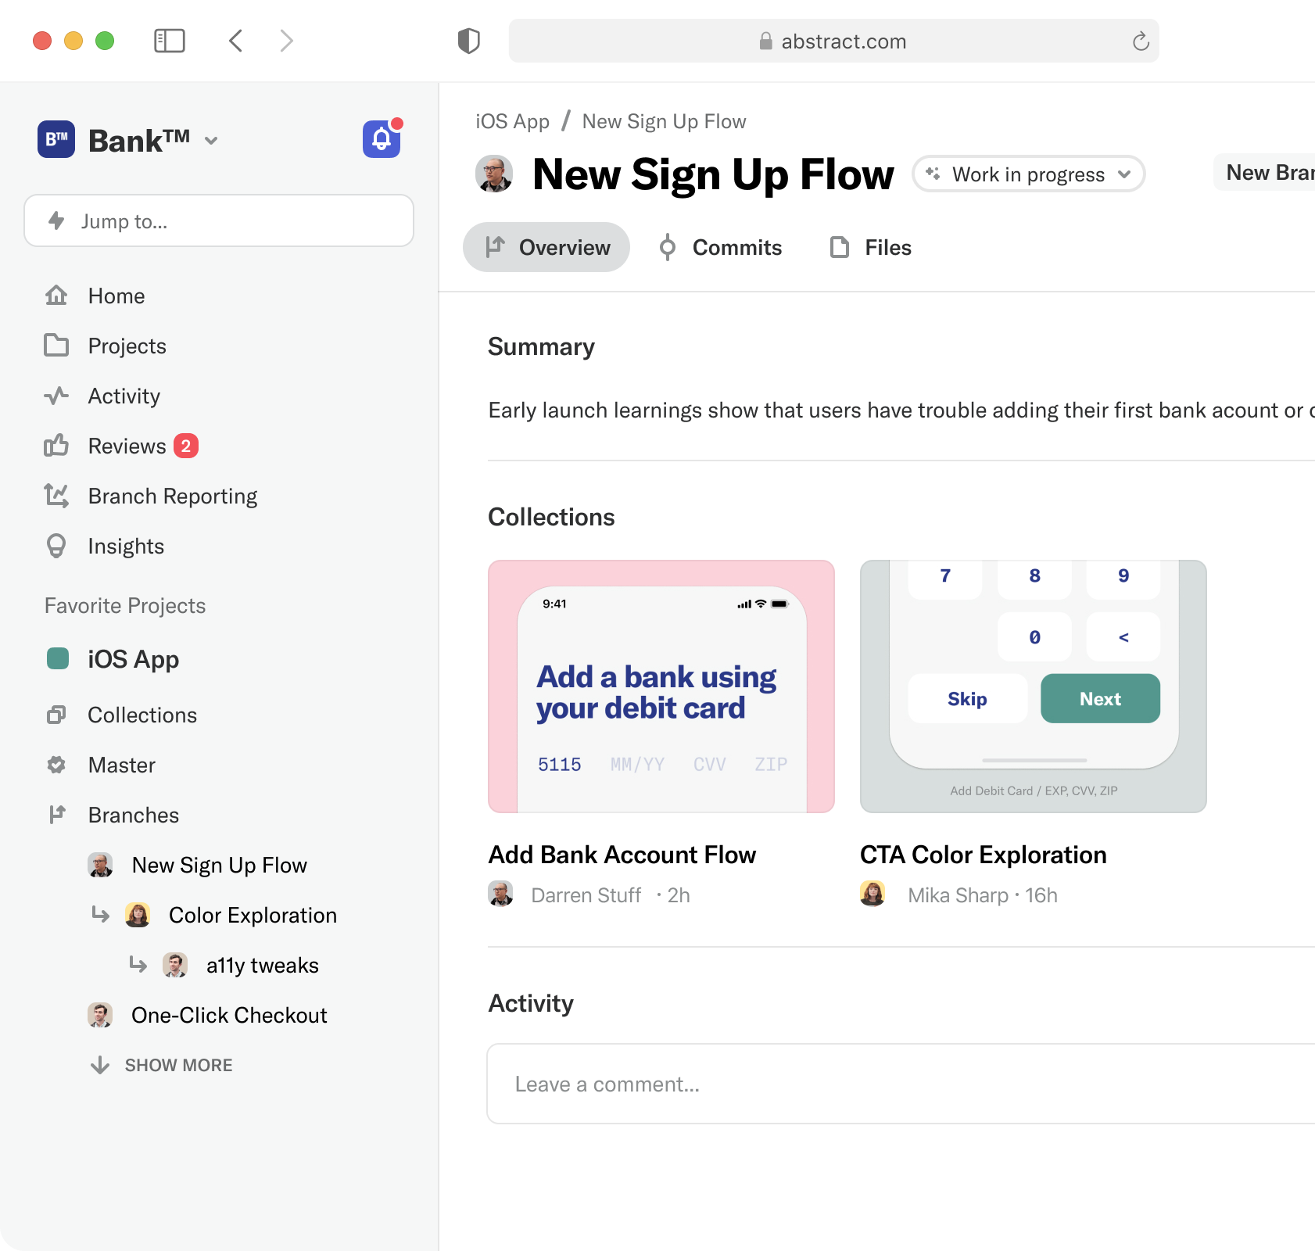The image size is (1315, 1251).
Task: Open the notifications bell icon
Action: [382, 139]
